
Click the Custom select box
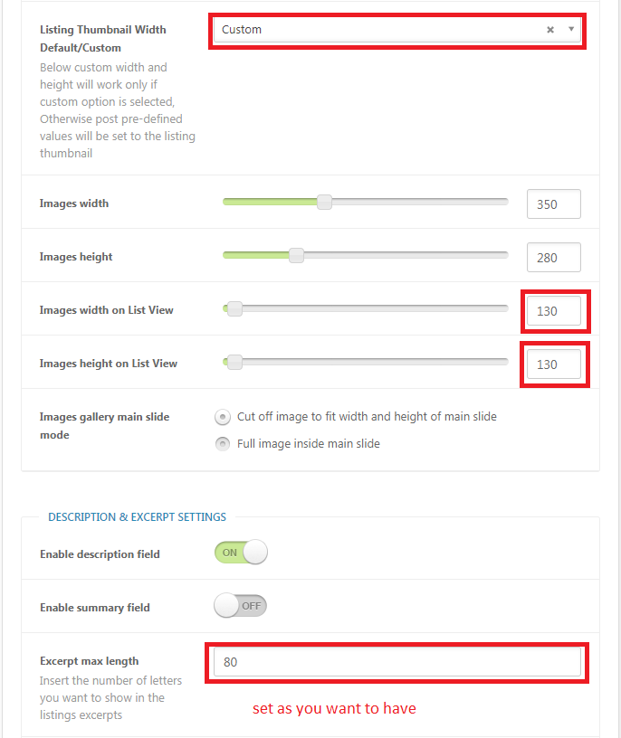coord(396,30)
